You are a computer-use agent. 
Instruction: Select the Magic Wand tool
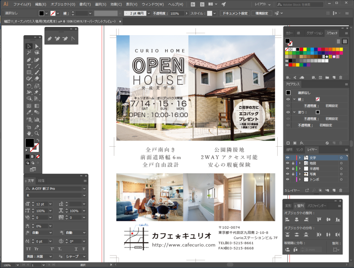(29, 53)
